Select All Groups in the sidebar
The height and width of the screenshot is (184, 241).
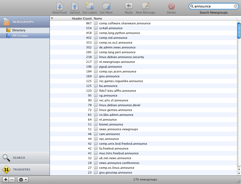coord(20,36)
